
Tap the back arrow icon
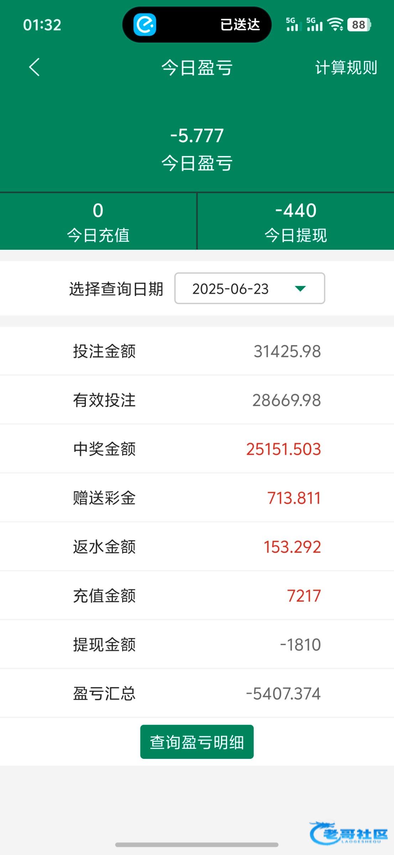35,67
